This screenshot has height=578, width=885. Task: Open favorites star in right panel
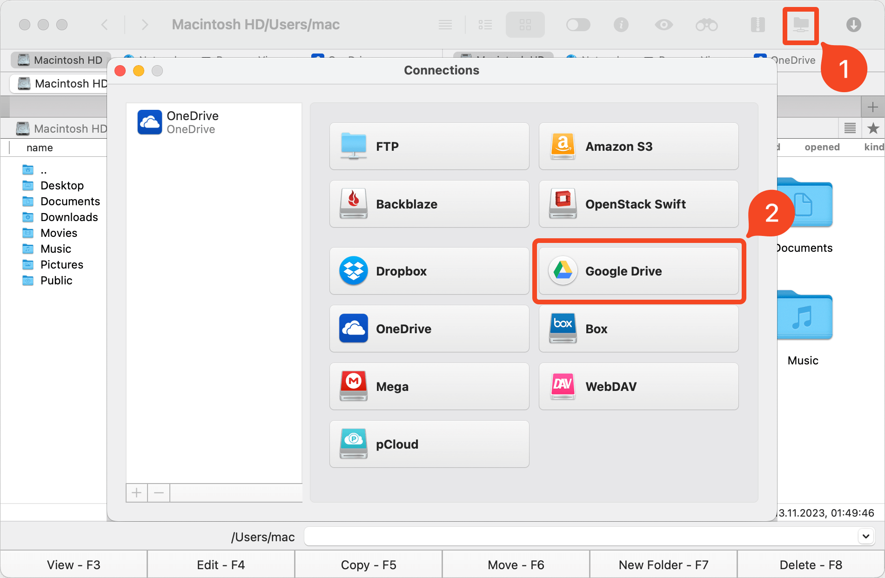tap(873, 128)
